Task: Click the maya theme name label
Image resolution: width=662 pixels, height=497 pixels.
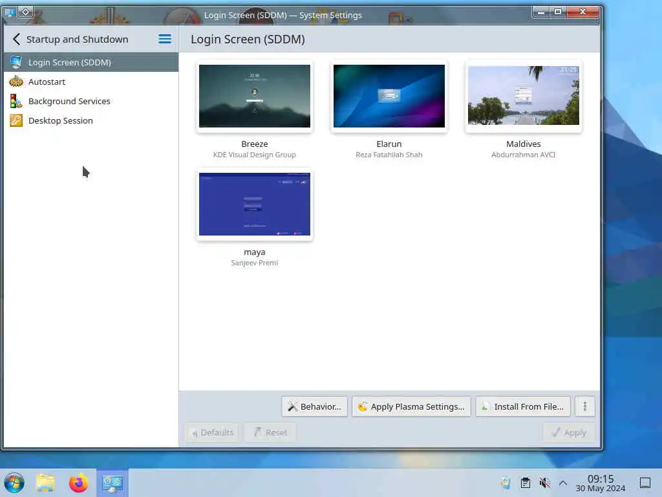Action: pos(255,252)
